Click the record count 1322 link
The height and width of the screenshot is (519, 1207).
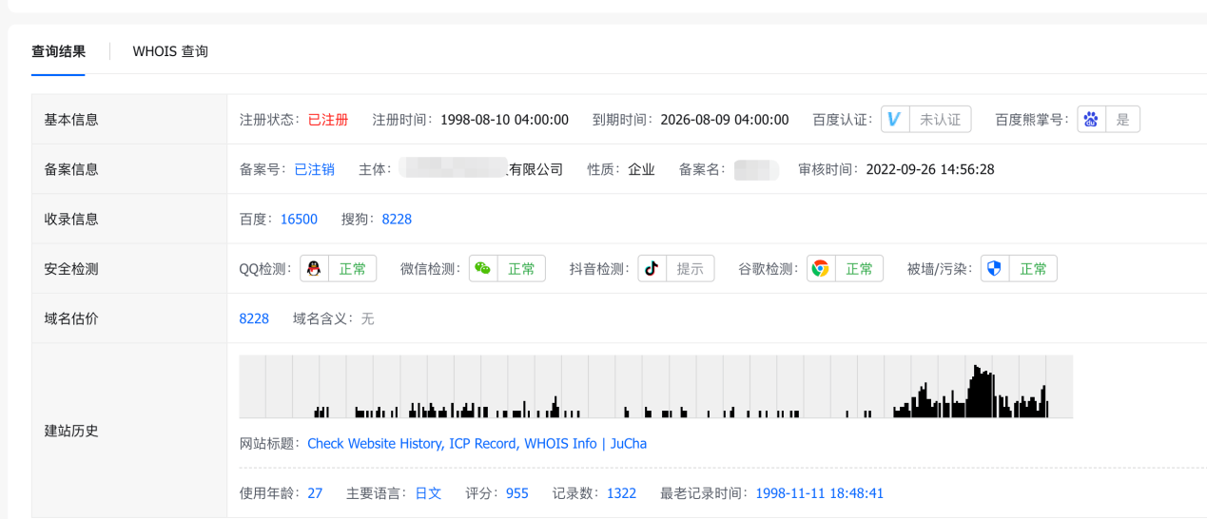[x=621, y=493]
